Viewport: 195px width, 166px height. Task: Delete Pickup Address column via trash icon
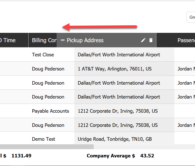pos(151,40)
